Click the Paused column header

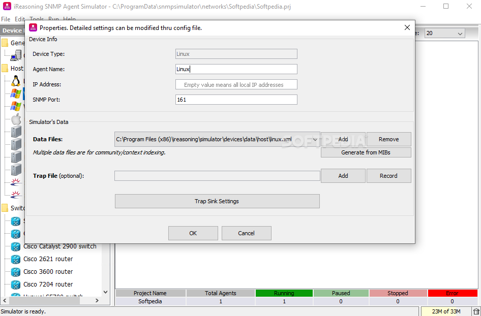(x=341, y=293)
